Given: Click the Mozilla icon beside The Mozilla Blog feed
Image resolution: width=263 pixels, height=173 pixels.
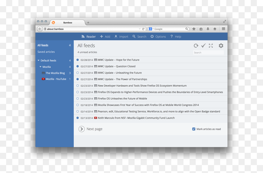Looking at the screenshot, I should 43,73.
